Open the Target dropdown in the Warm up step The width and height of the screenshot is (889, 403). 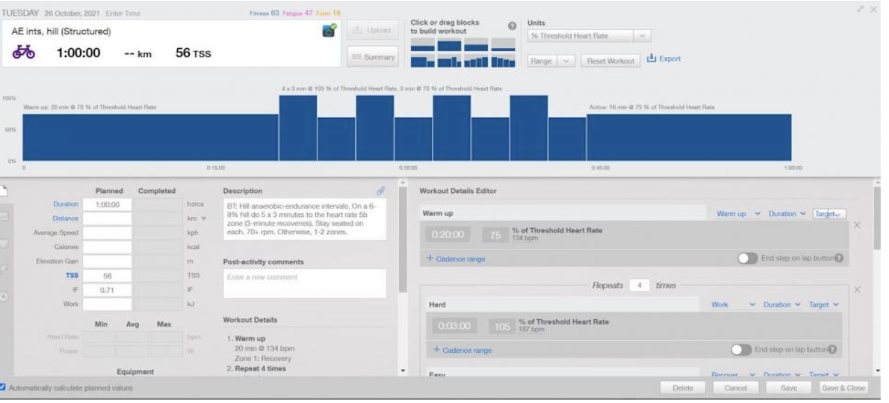click(x=830, y=214)
